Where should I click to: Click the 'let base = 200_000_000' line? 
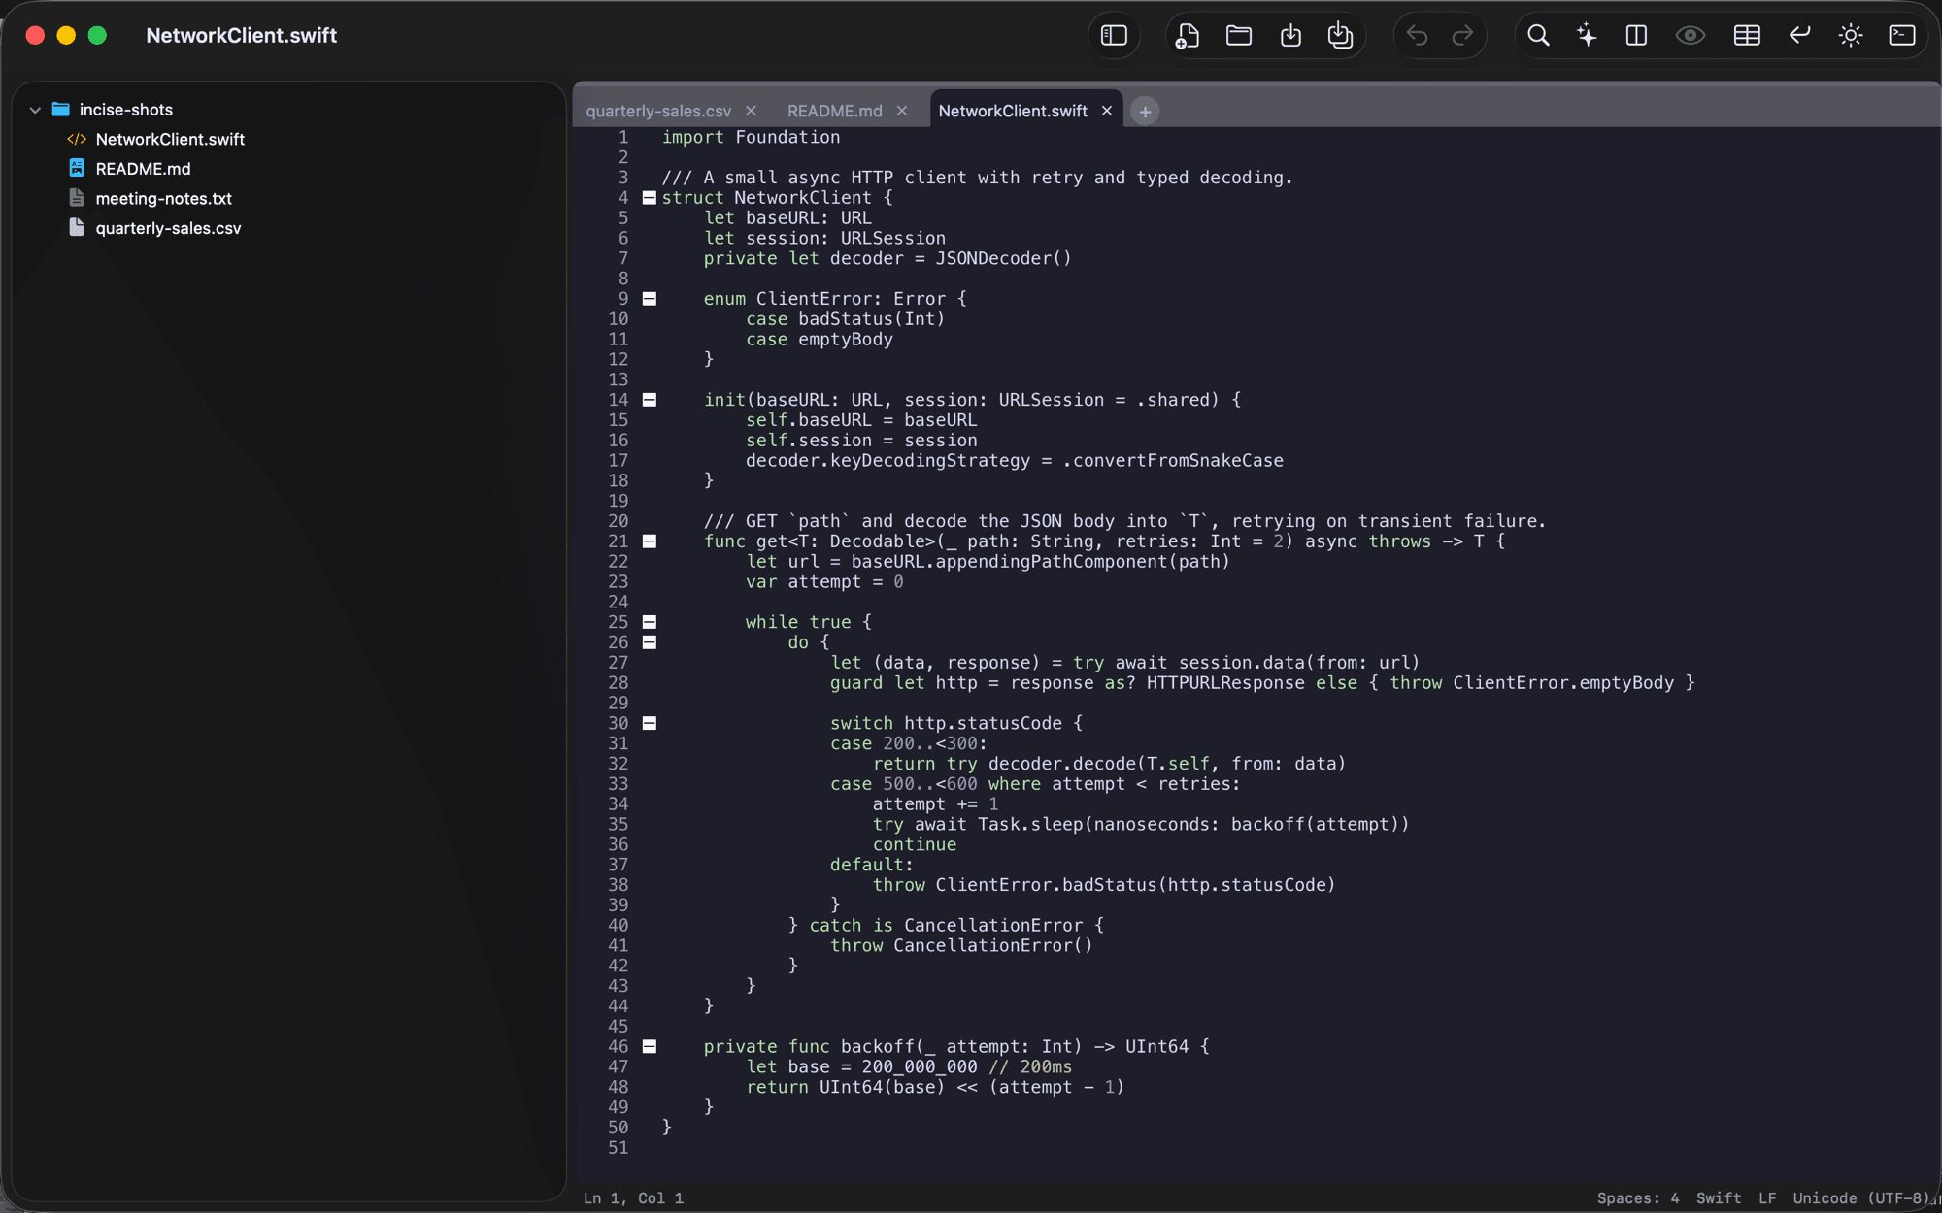[909, 1067]
